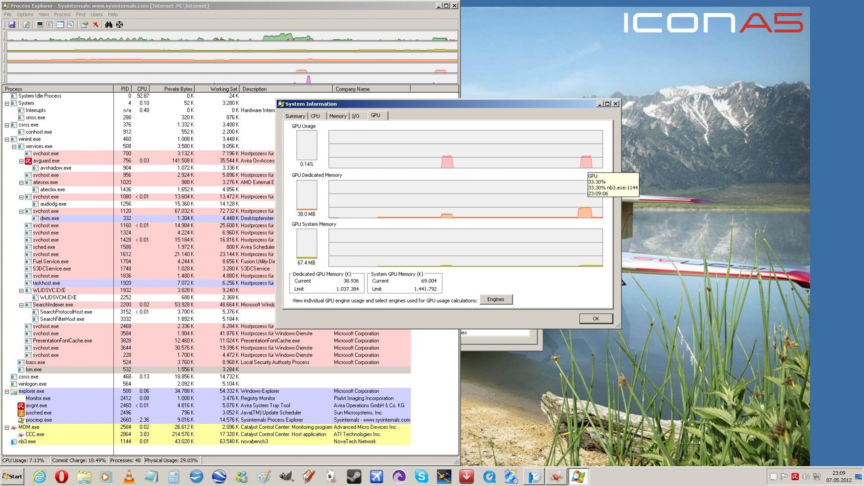Collapse the WLIDSVC.EXE tree node
864x486 pixels.
[21, 291]
